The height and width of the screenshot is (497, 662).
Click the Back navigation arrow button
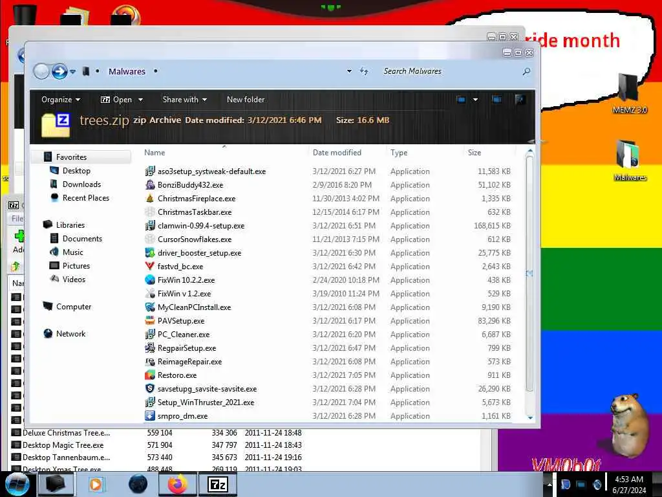pos(41,71)
